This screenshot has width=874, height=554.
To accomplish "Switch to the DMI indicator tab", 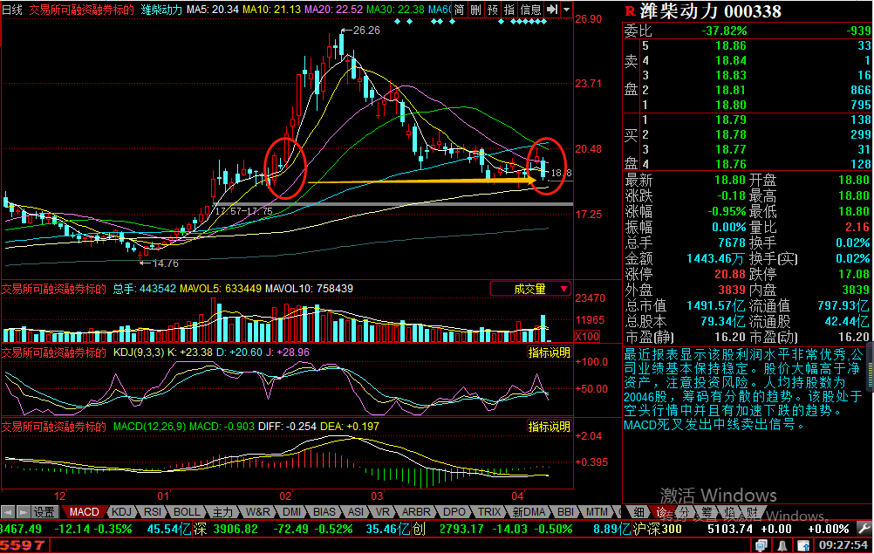I will (x=291, y=511).
